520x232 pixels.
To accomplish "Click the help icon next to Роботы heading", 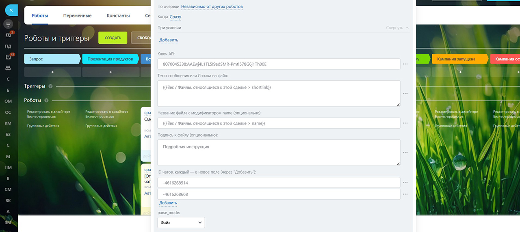I will (x=46, y=100).
